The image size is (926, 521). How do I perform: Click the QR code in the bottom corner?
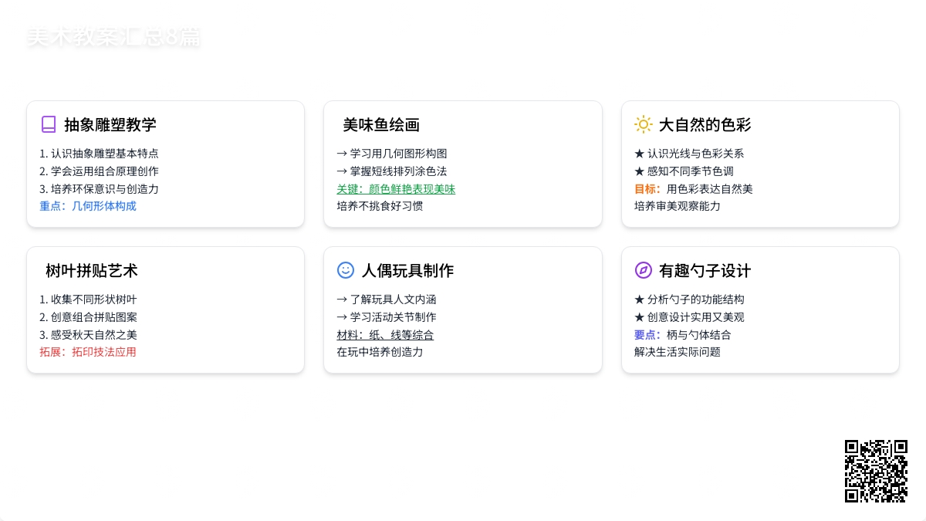876,471
